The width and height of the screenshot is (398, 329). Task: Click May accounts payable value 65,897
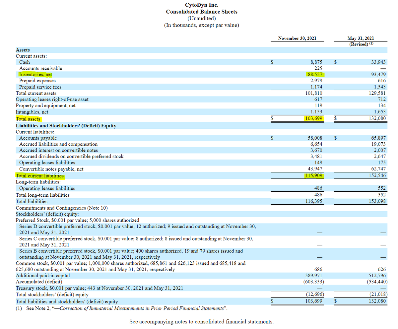click(378, 138)
